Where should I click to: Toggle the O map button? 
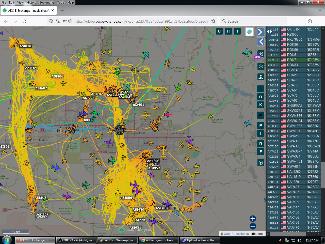pyautogui.click(x=261, y=97)
